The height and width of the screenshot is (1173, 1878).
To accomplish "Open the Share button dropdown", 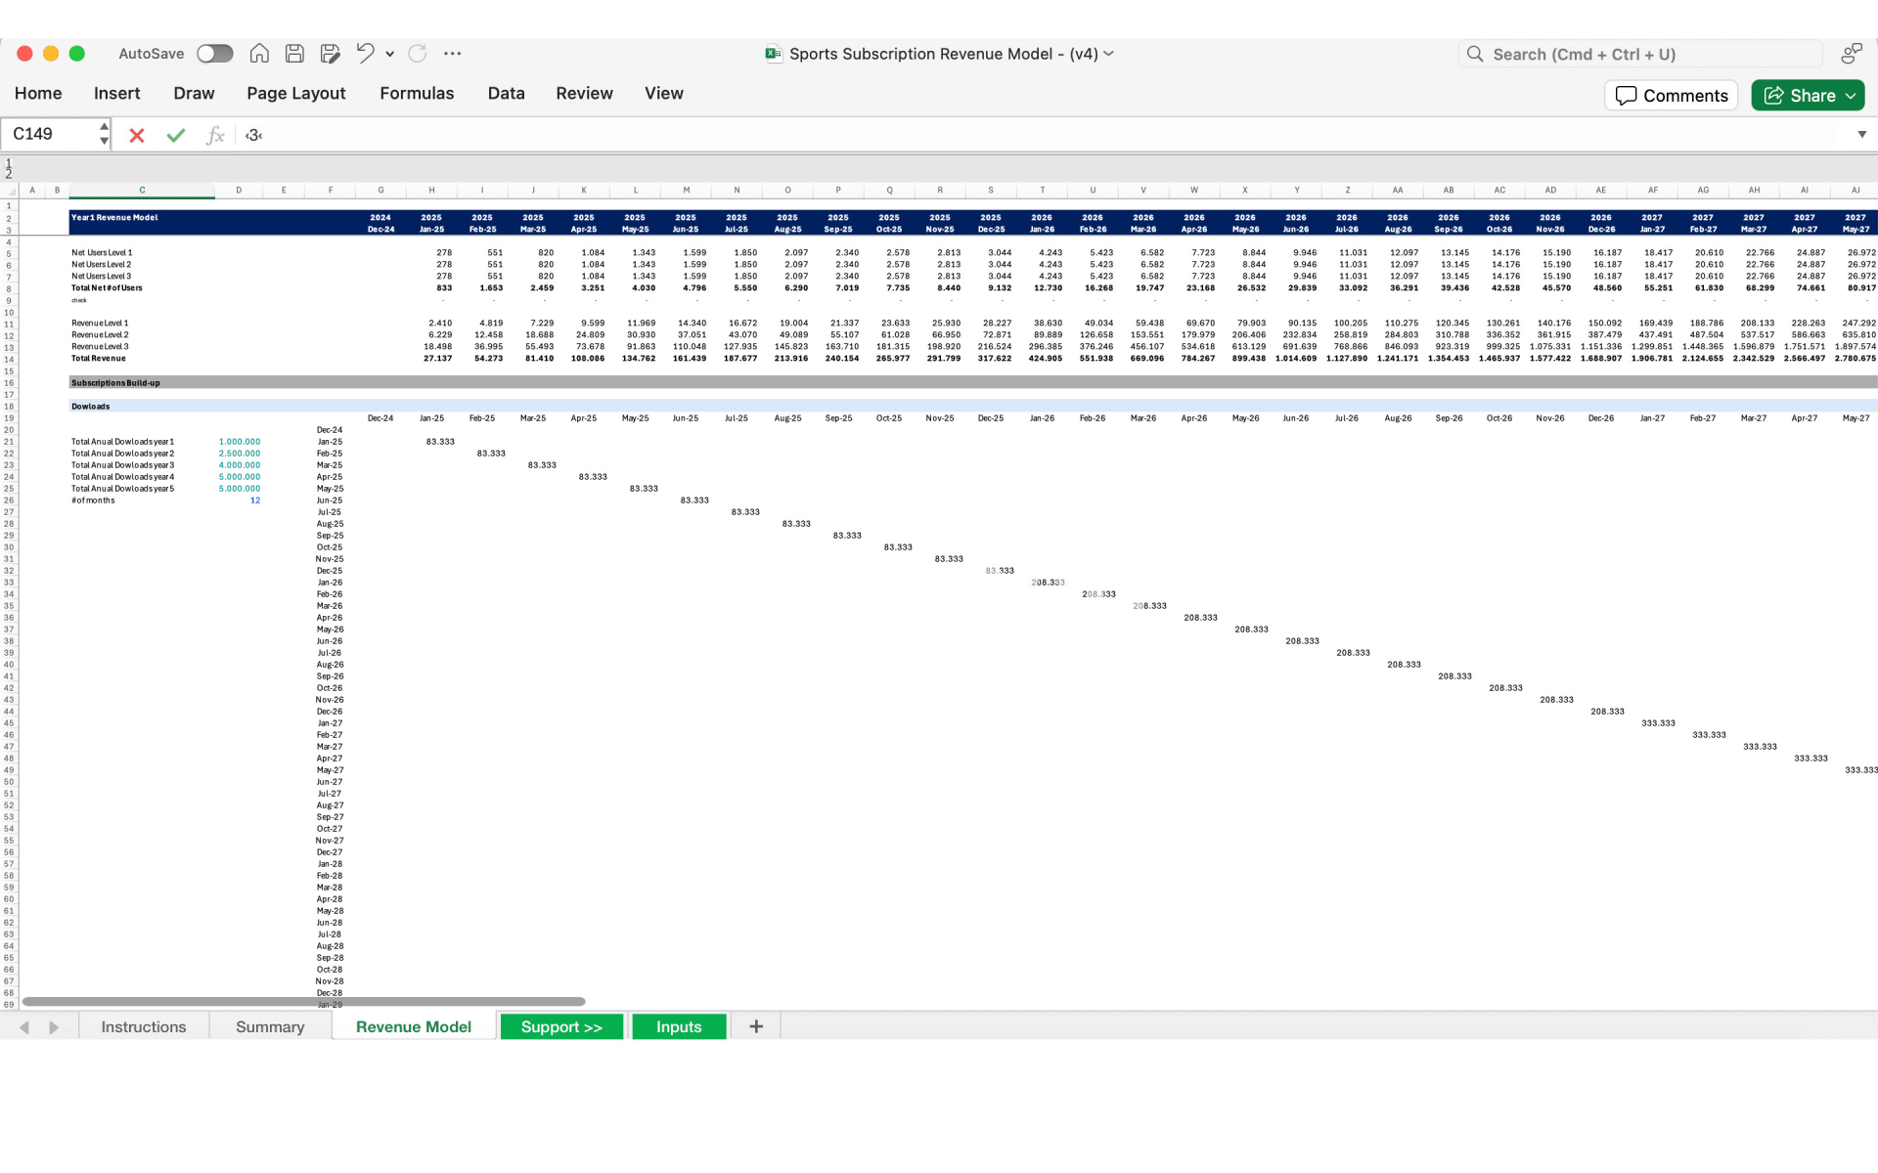I will click(x=1851, y=96).
